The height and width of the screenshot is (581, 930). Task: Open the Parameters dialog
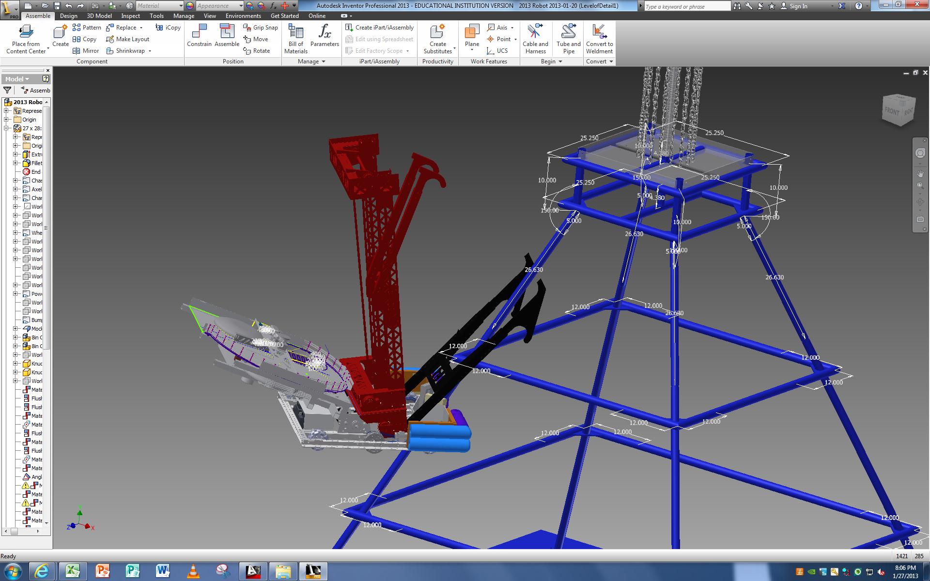tap(325, 36)
